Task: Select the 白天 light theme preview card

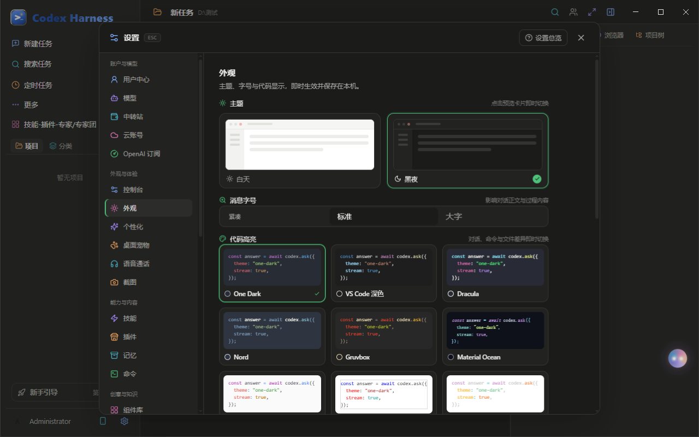Action: click(x=300, y=151)
